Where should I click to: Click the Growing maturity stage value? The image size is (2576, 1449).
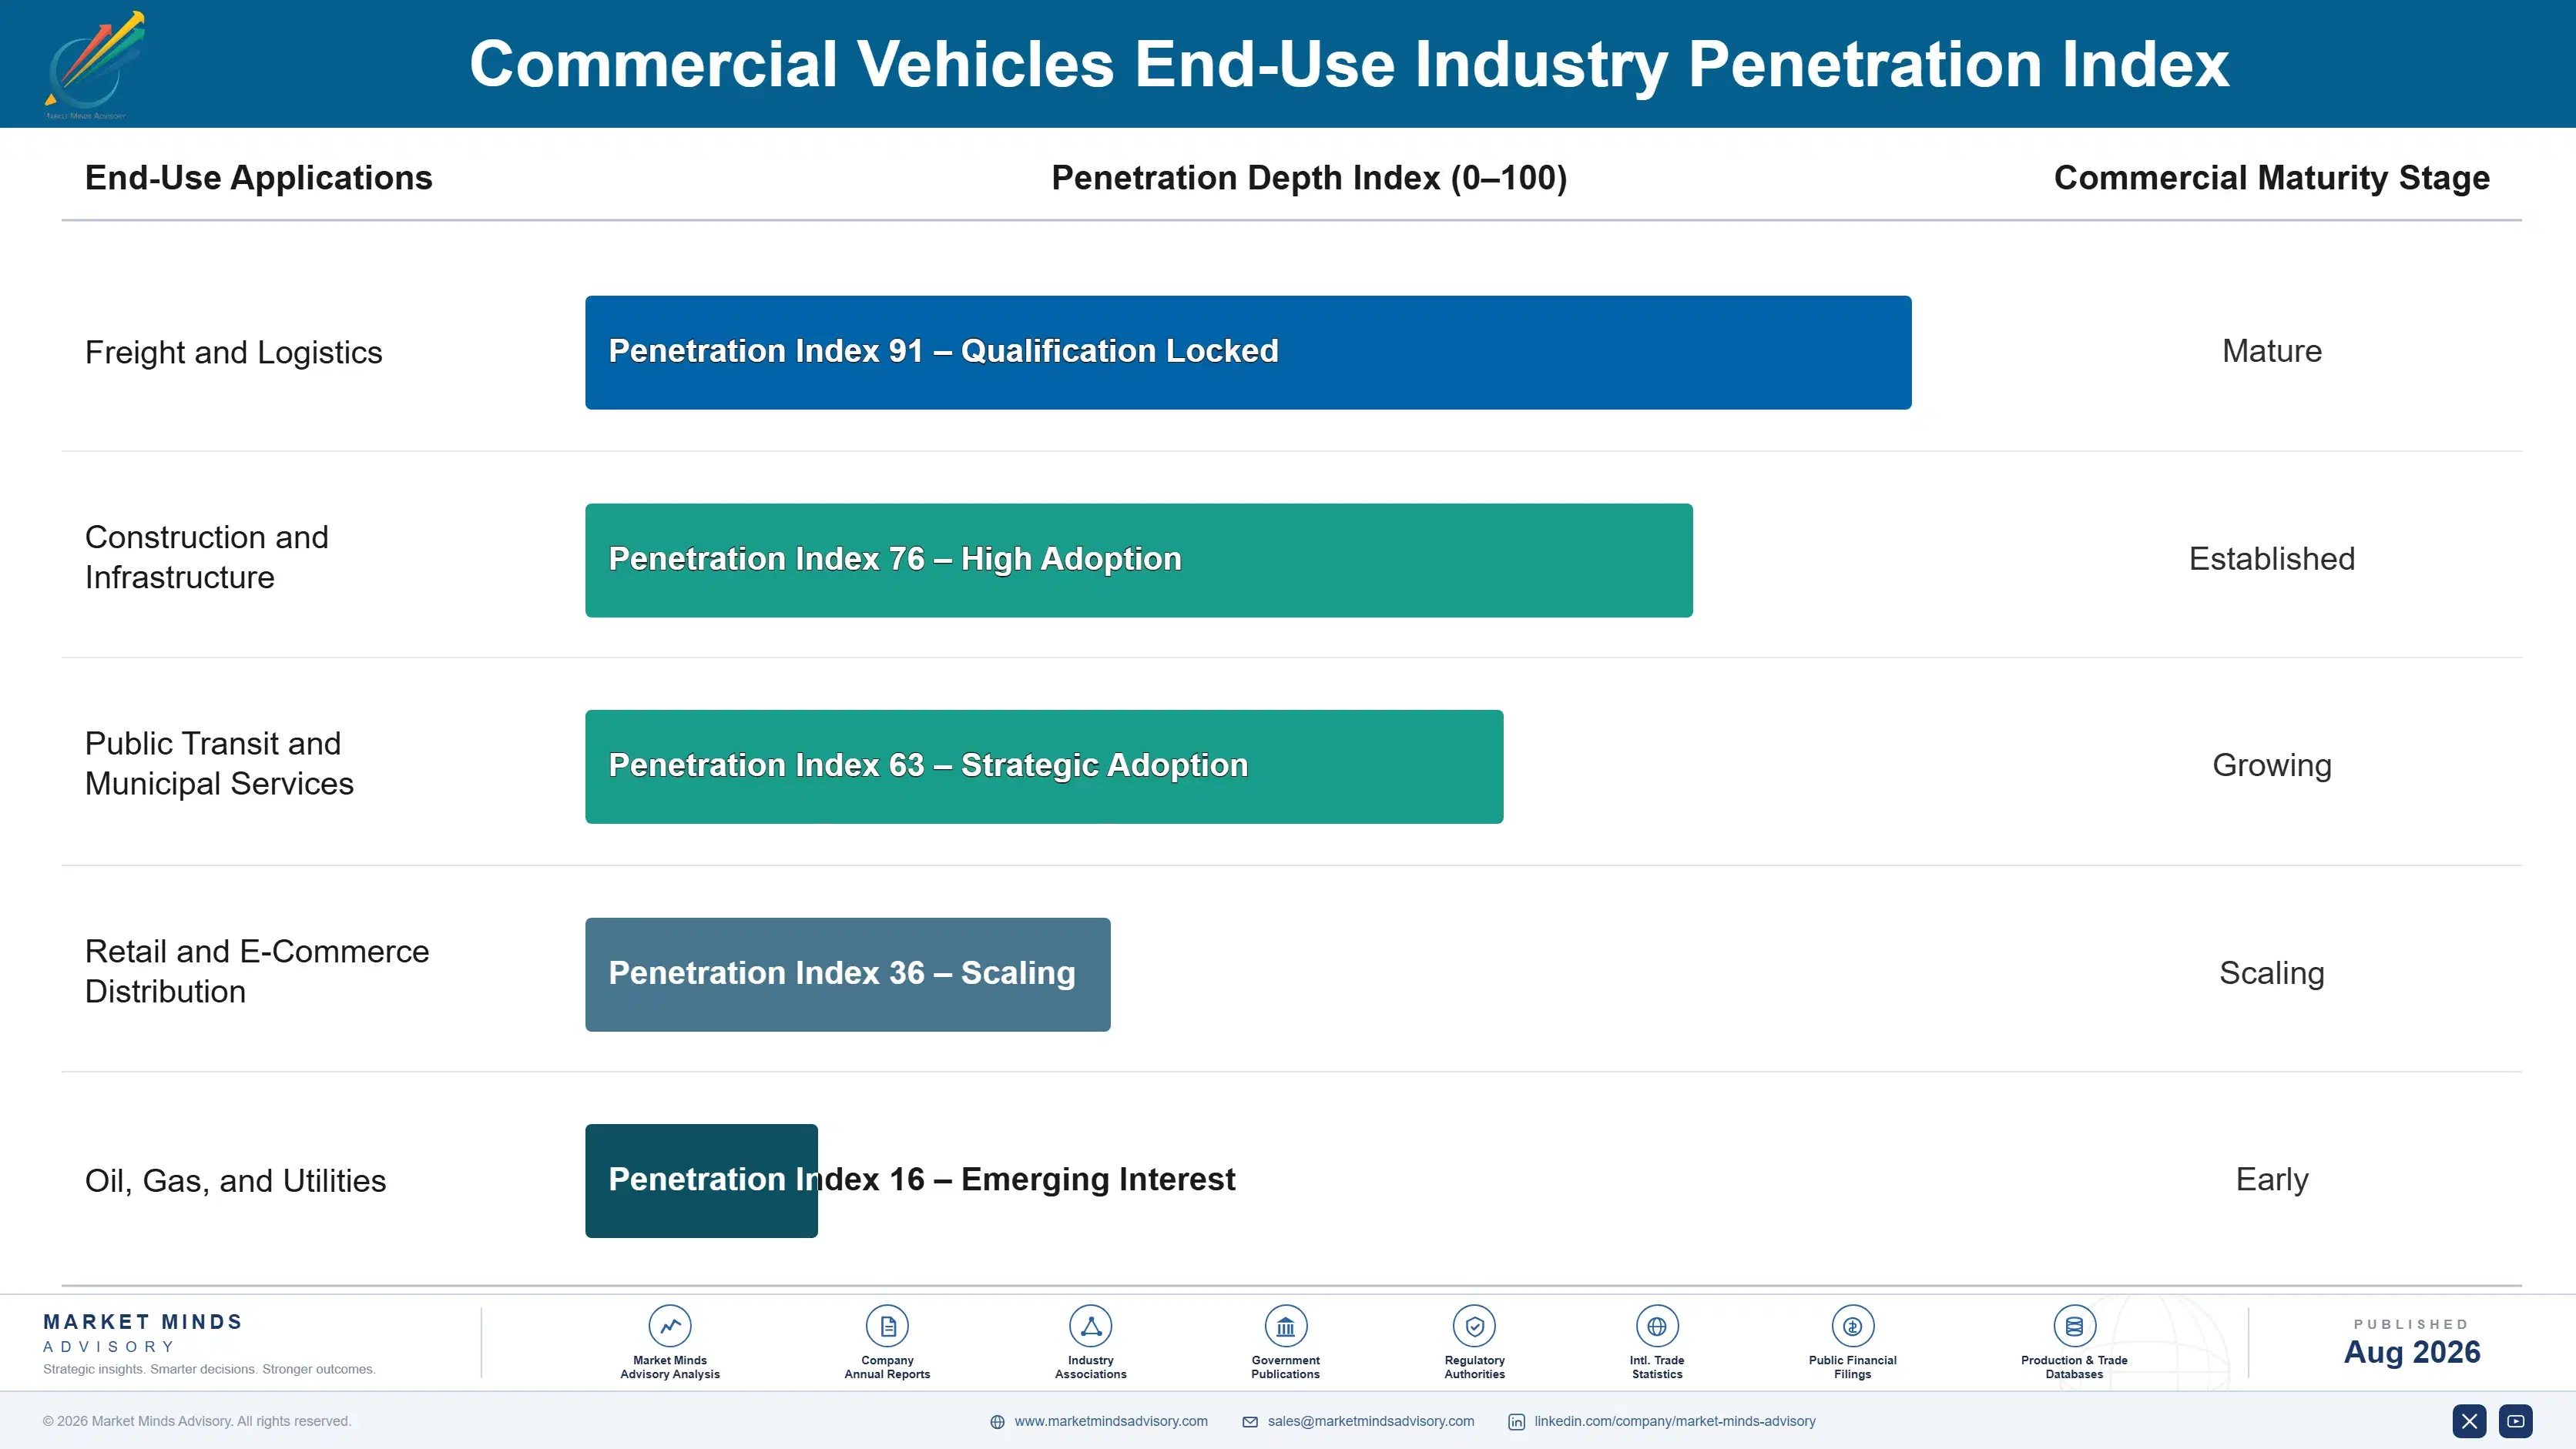[x=2272, y=765]
